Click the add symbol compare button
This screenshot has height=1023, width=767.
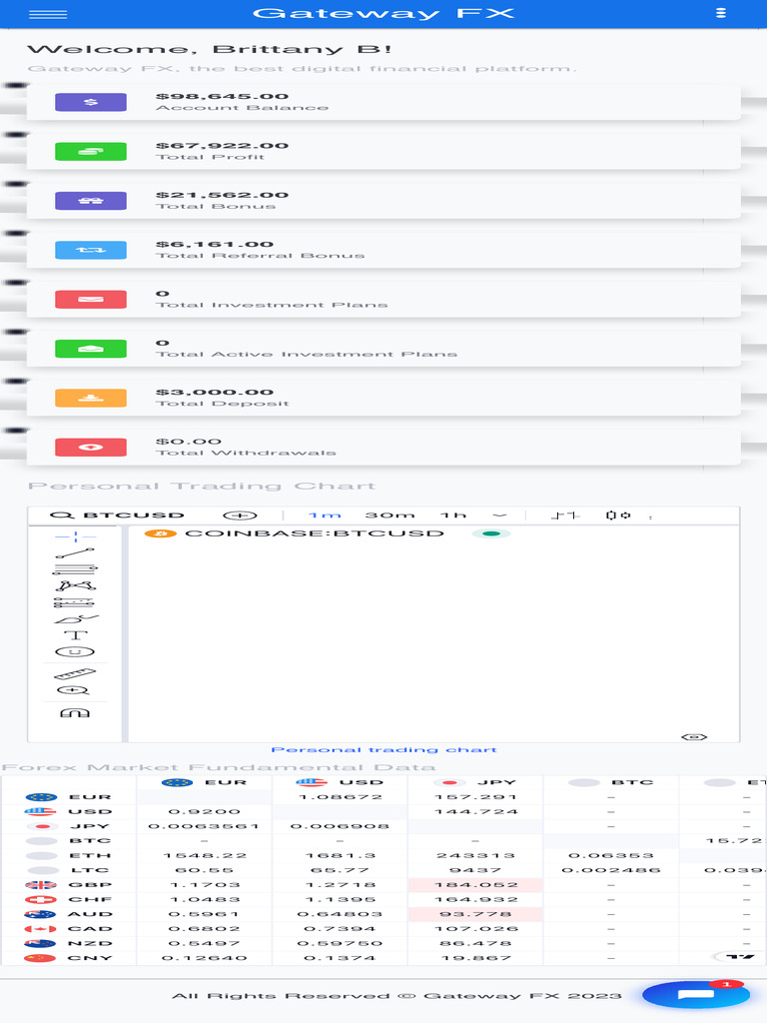240,515
